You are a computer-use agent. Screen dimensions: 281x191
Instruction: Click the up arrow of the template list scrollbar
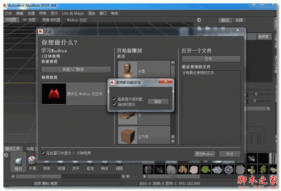pos(173,63)
